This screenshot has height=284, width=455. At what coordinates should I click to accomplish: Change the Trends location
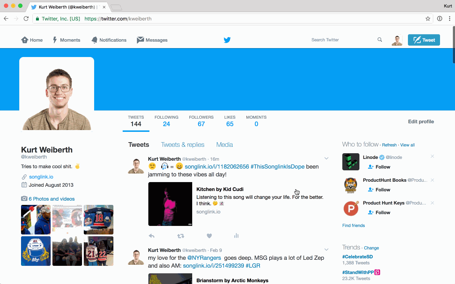(372, 248)
